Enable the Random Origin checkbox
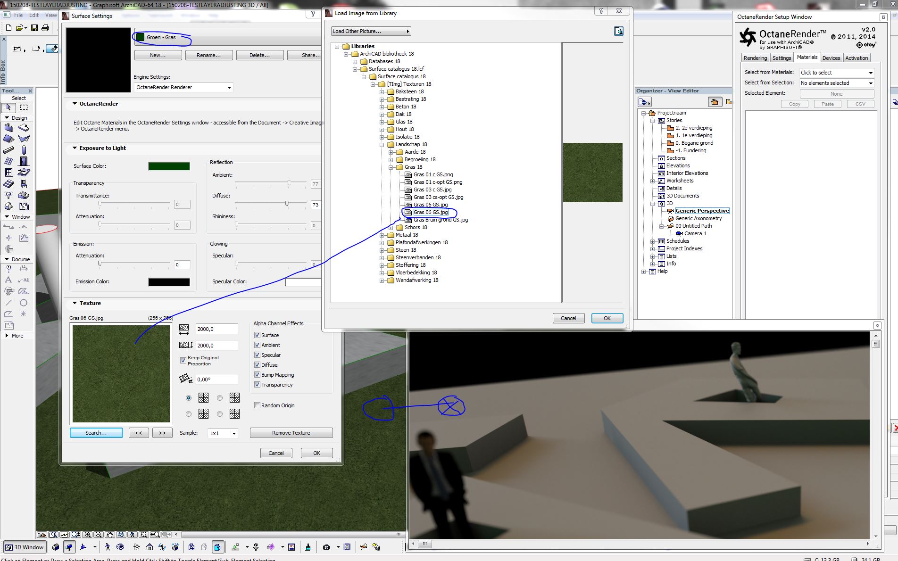 pos(257,405)
